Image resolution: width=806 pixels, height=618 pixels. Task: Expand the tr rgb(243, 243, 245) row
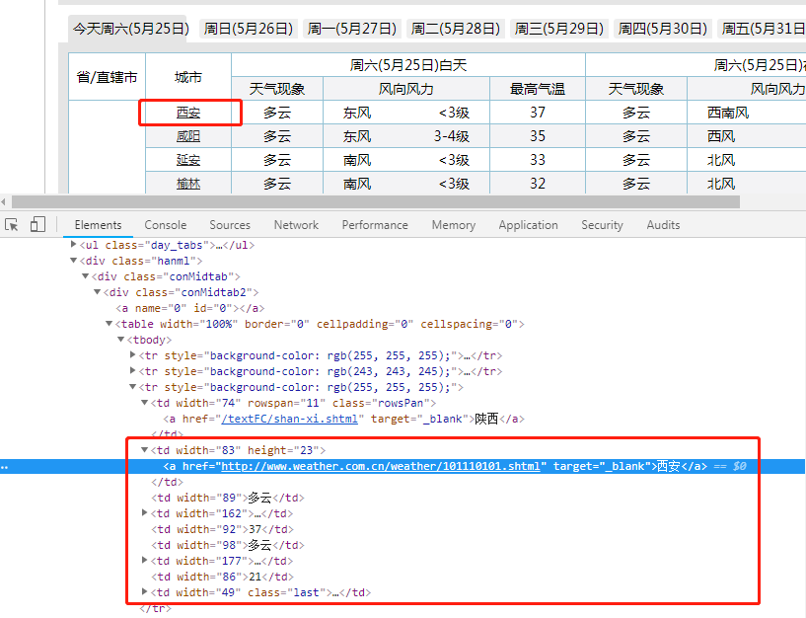coord(132,371)
